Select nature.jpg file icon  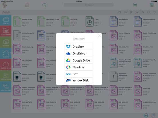pyautogui.click(x=138, y=90)
